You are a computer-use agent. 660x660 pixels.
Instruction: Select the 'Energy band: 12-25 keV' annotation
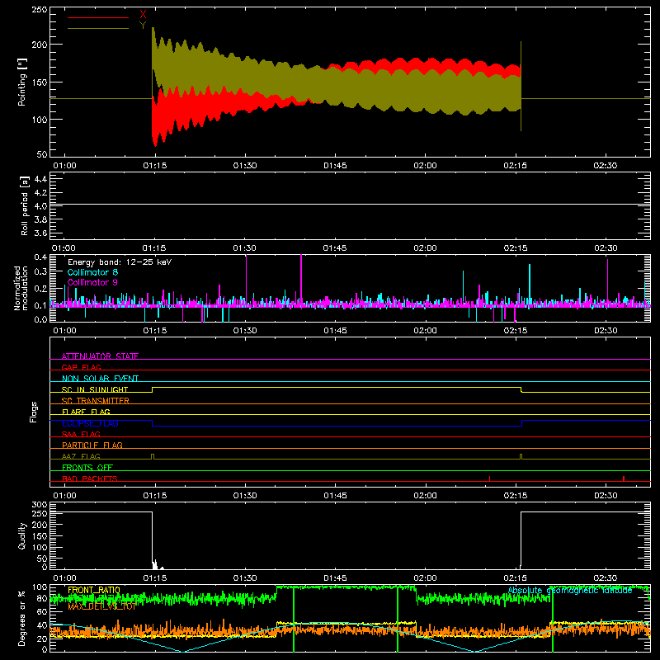coord(120,262)
